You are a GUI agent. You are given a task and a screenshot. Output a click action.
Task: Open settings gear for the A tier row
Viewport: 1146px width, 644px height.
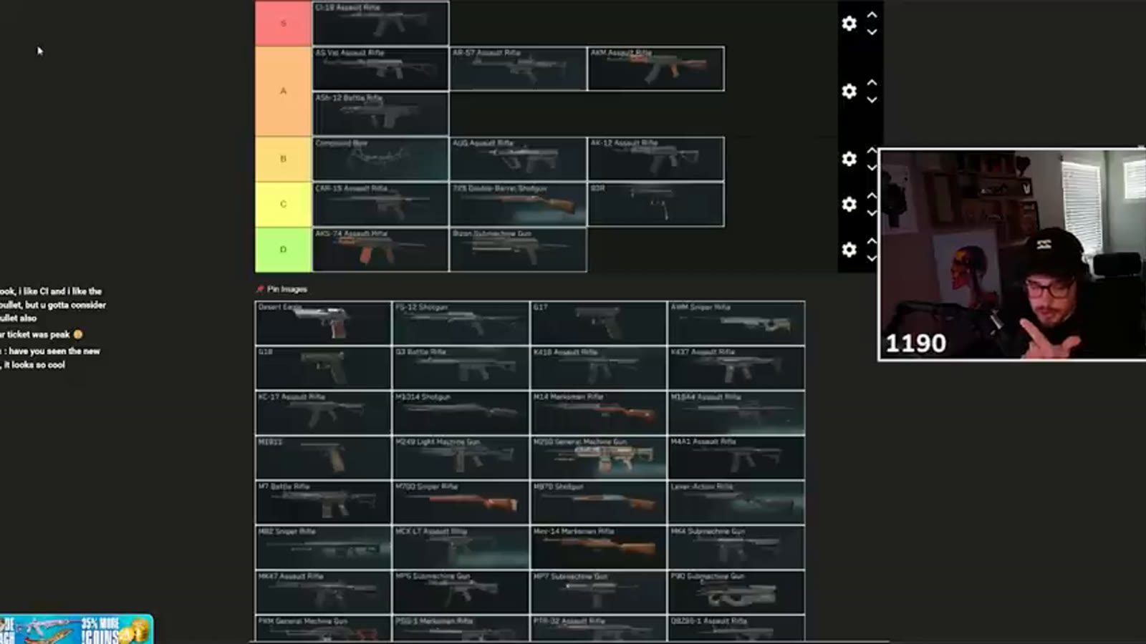click(x=849, y=91)
